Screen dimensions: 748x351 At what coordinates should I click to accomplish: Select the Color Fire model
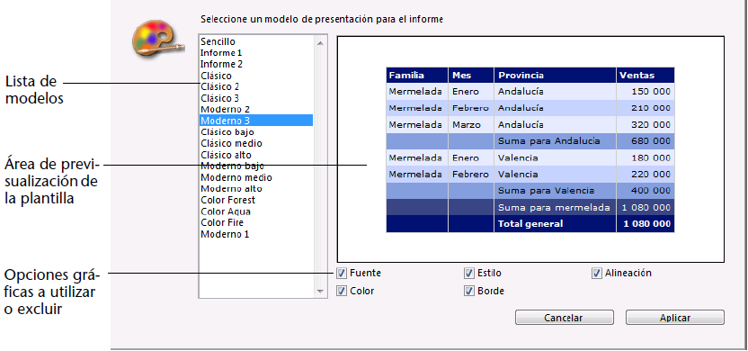[x=222, y=223]
